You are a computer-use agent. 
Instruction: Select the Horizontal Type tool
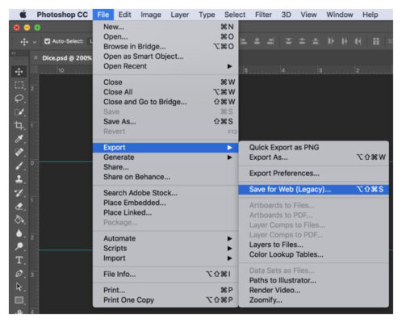[19, 260]
